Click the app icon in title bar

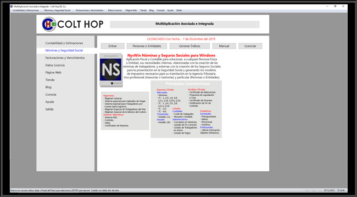pyautogui.click(x=12, y=7)
